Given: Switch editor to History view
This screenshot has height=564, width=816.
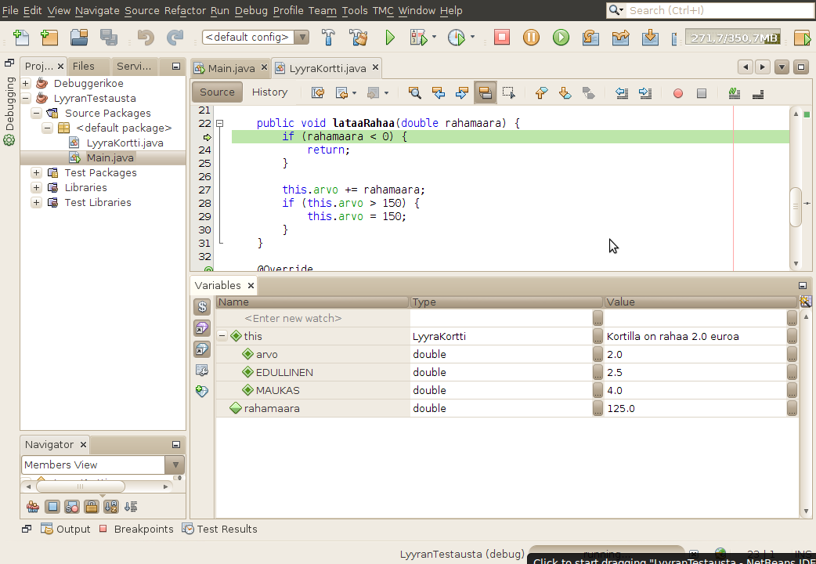Looking at the screenshot, I should point(269,92).
